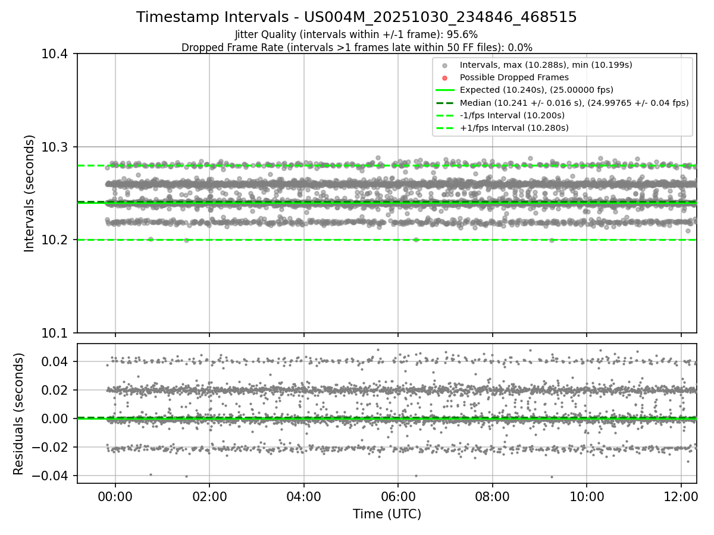Click the solid green line sample beside 'Expected'
Viewport: 714px width, 535px height.
(445, 90)
